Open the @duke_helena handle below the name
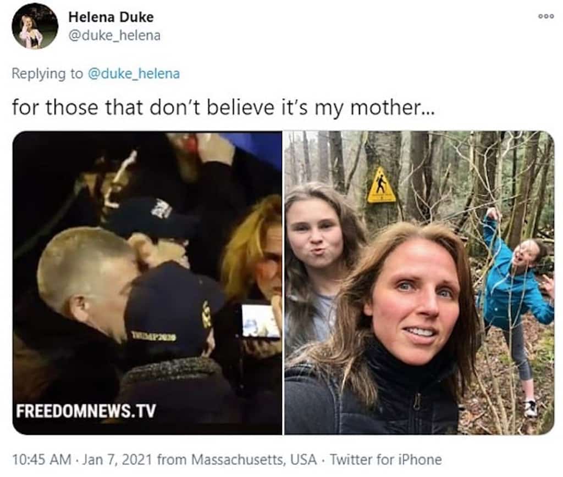 114,36
